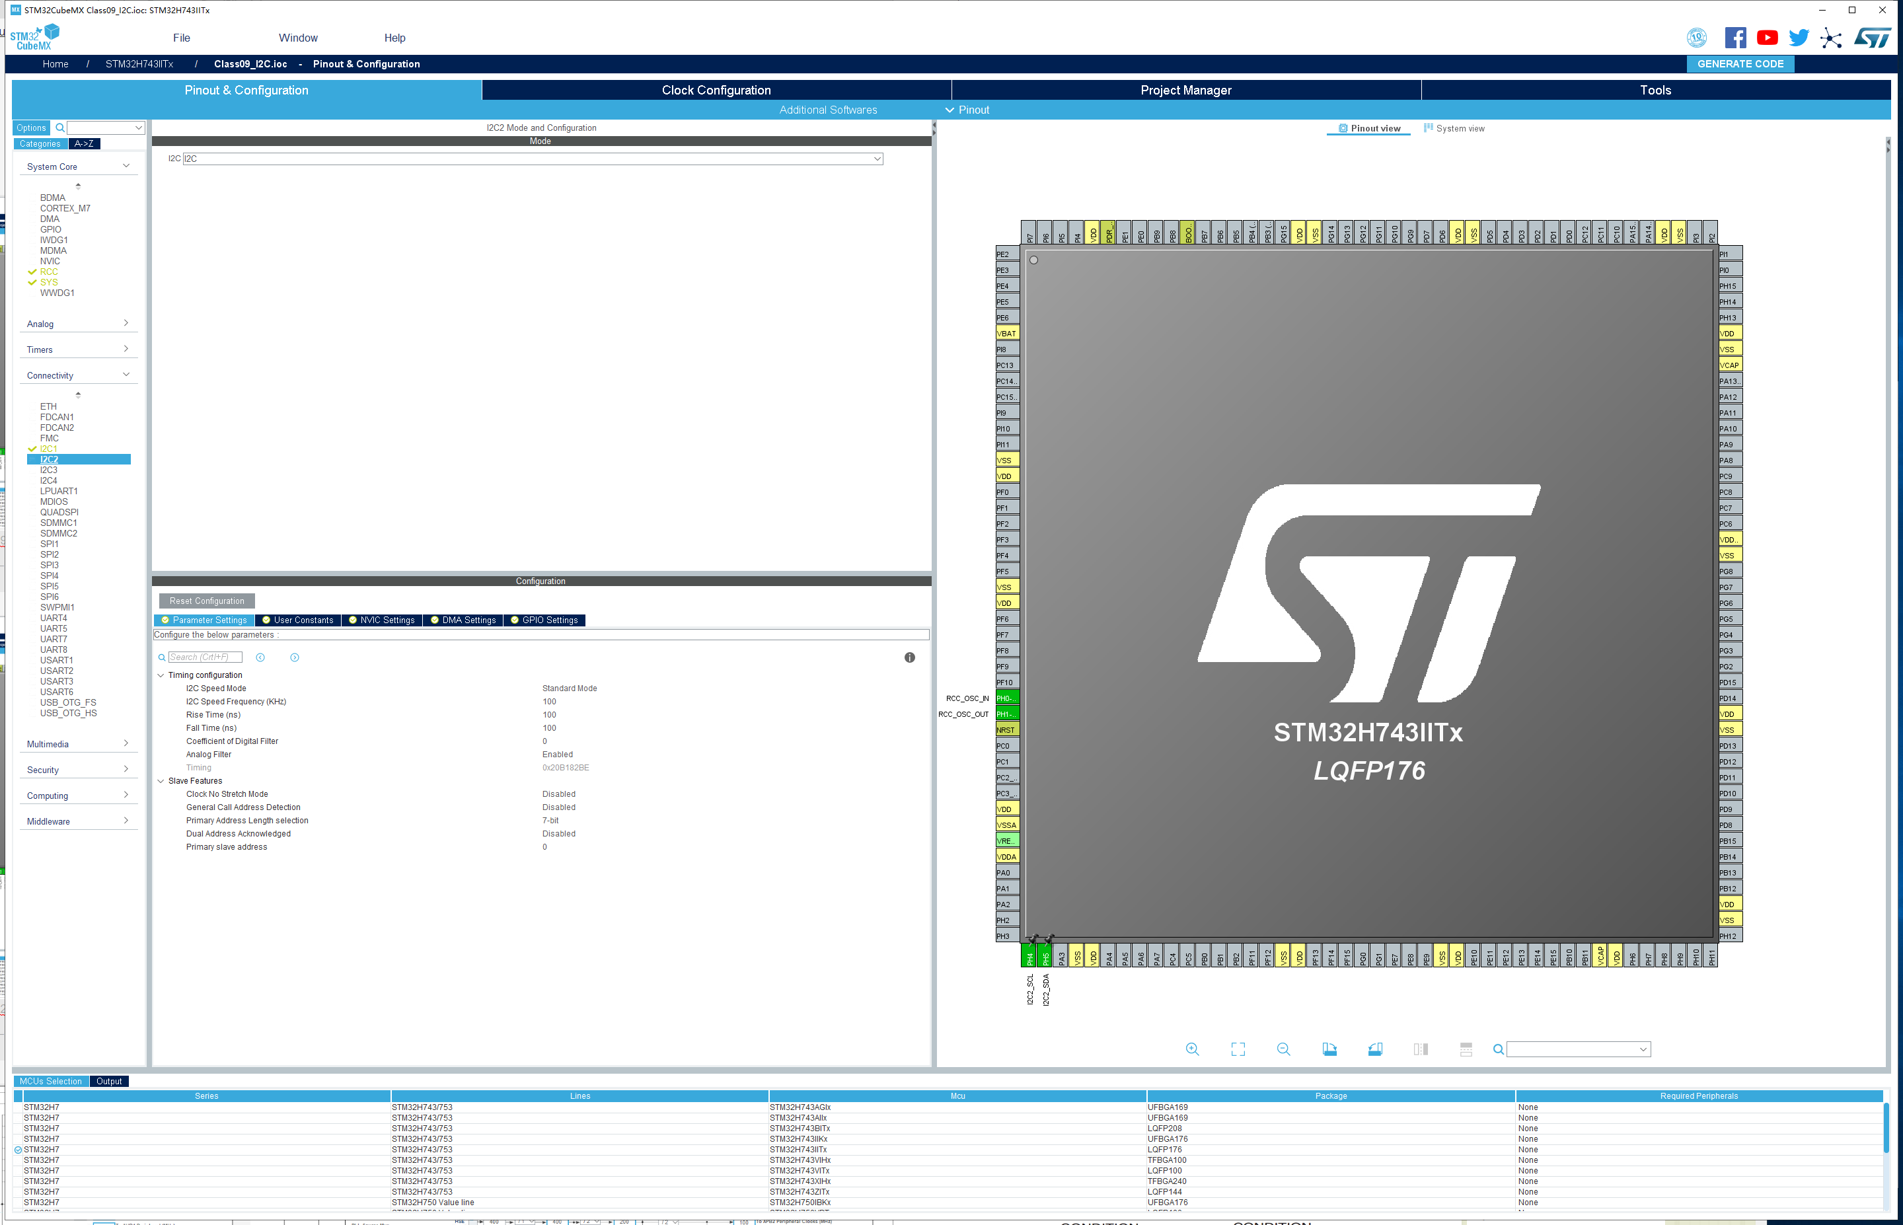The height and width of the screenshot is (1225, 1903).
Task: Zoom out of the chip pinout
Action: pos(1283,1049)
